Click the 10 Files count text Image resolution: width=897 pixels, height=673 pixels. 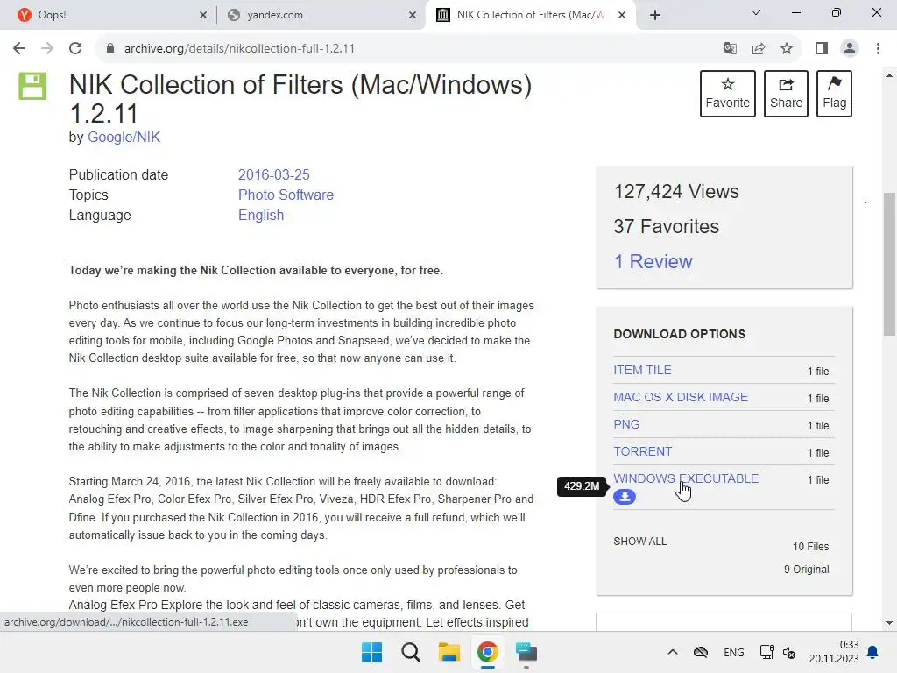[x=810, y=547]
